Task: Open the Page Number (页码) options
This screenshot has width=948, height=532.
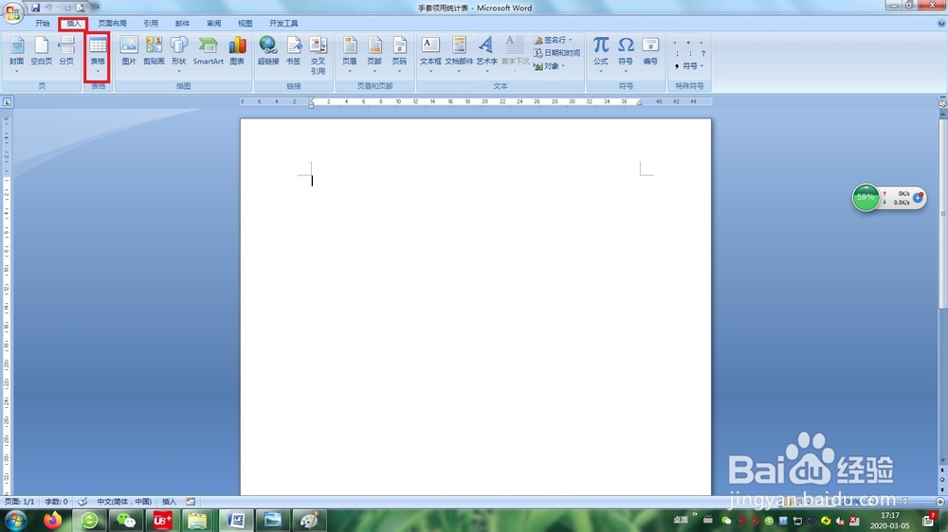Action: pyautogui.click(x=399, y=54)
